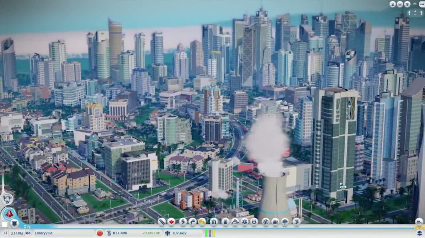
Task: Open the red unhappy face approval panel
Action: coord(100,233)
